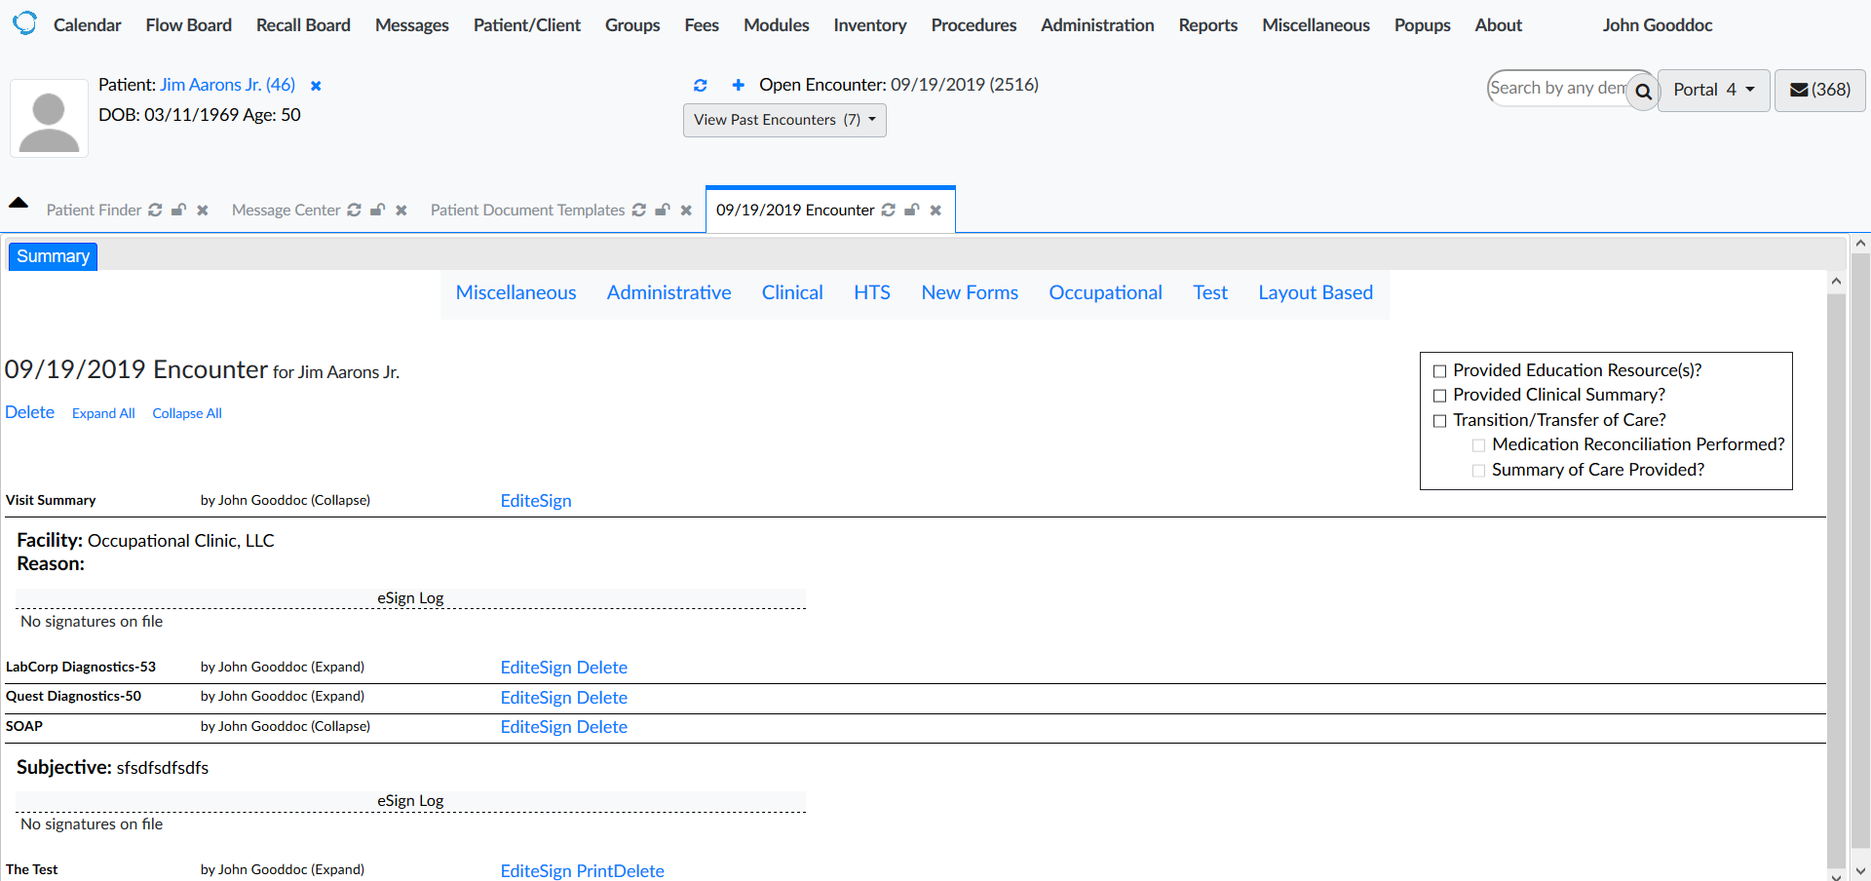Toggle the lock icon on Message Center tab
The image size is (1871, 881).
pos(377,210)
